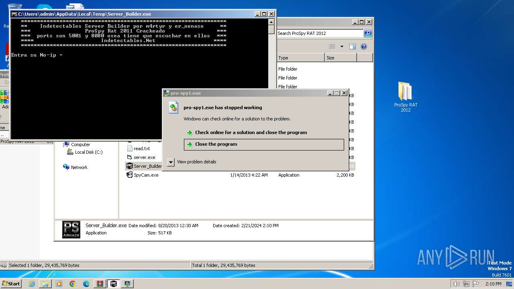514x289 pixels.
Task: Select Computer in Explorer navigation pane
Action: click(x=80, y=144)
